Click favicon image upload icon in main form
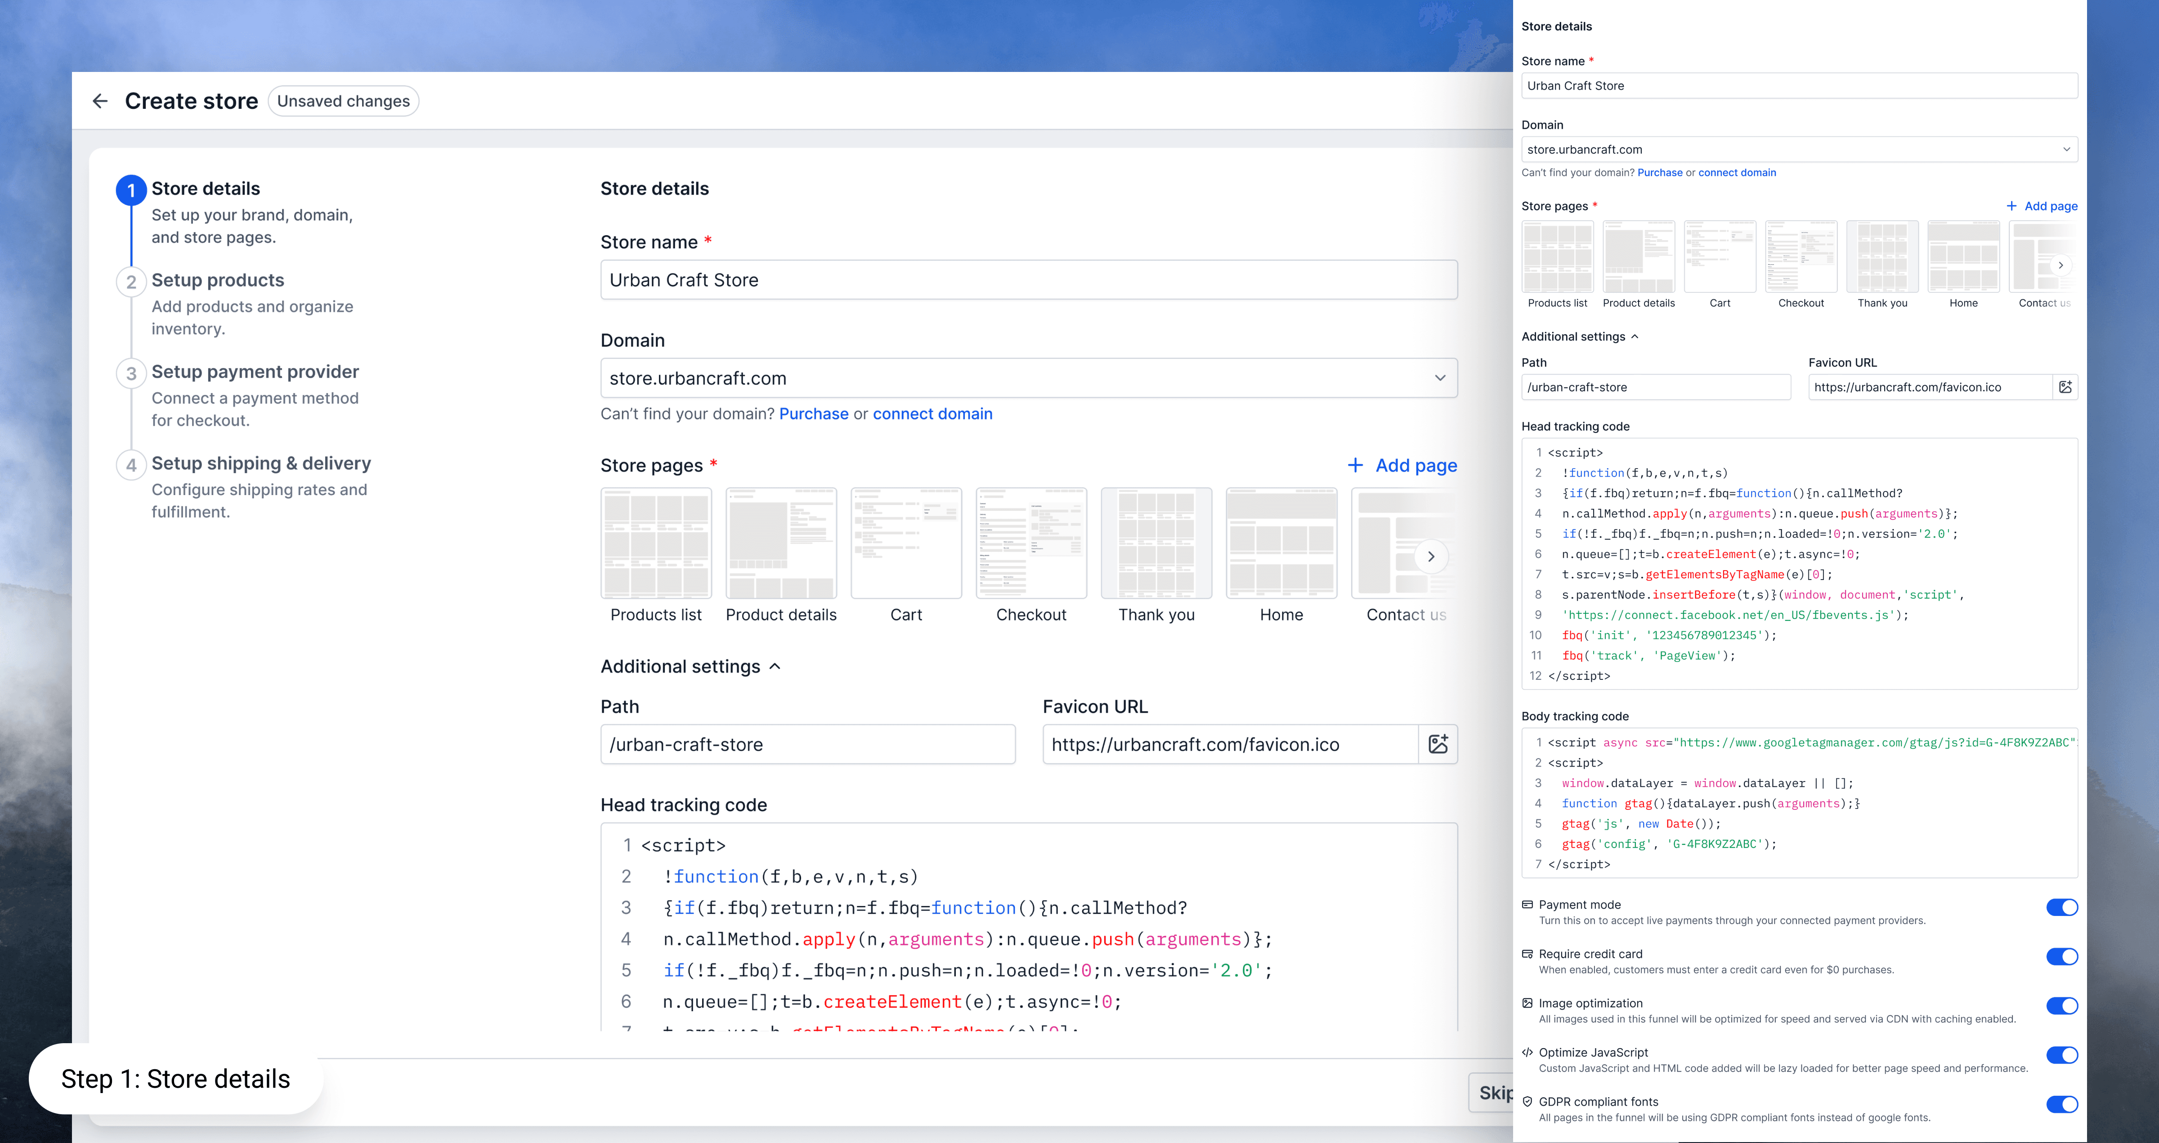The image size is (2159, 1143). point(1438,744)
